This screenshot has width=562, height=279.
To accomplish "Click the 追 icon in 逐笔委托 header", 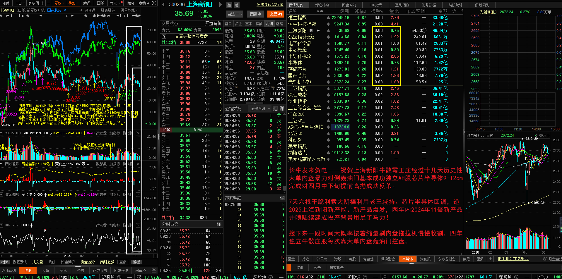I will point(275,108).
